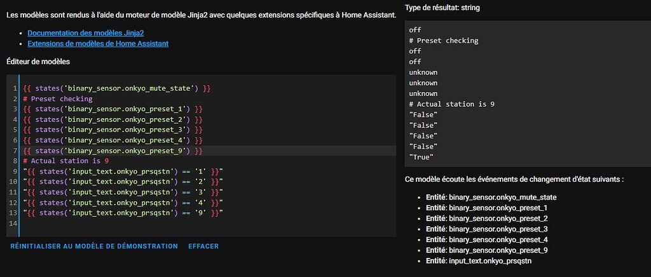Click the highlighted onkyo_preset_9 code line

113,151
